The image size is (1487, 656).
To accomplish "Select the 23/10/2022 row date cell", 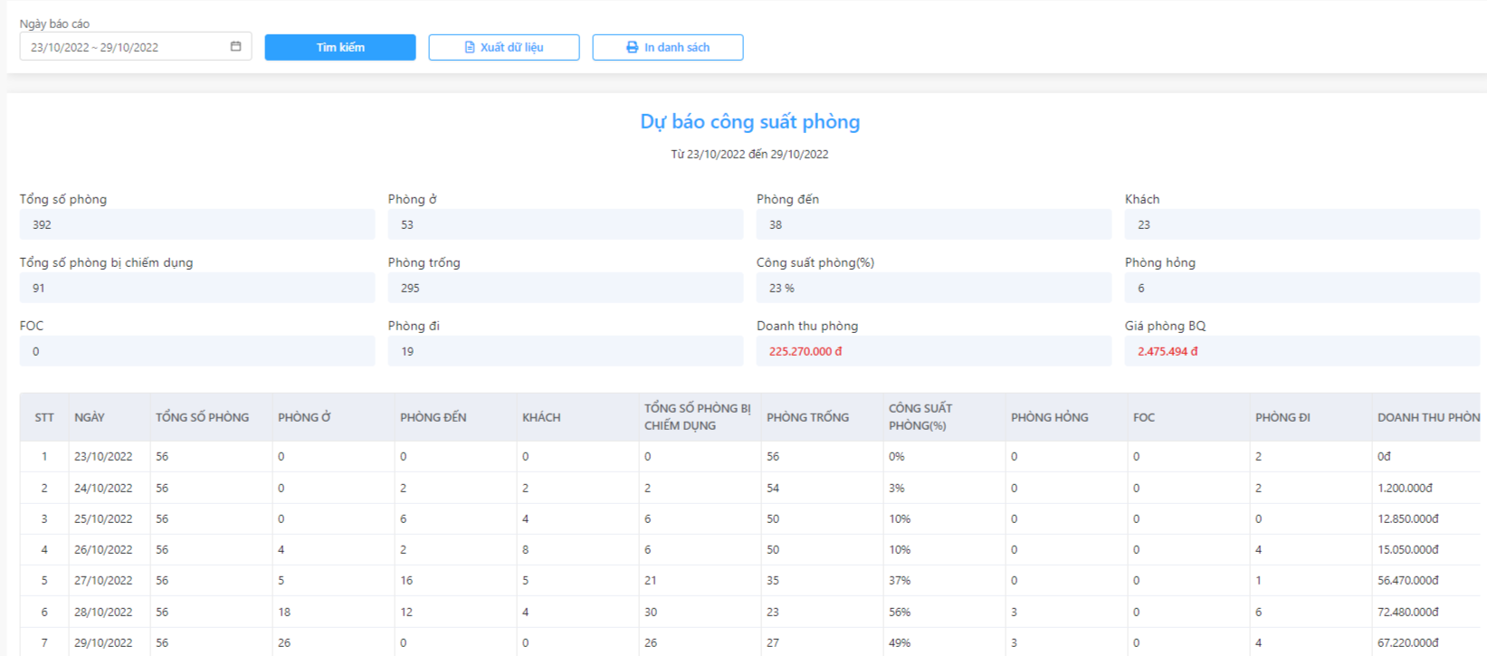I will coord(103,457).
